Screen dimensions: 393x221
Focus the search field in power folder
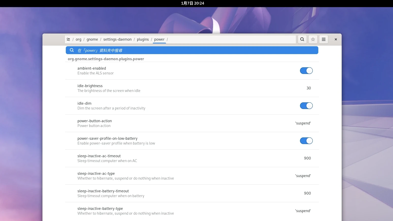coord(193,50)
